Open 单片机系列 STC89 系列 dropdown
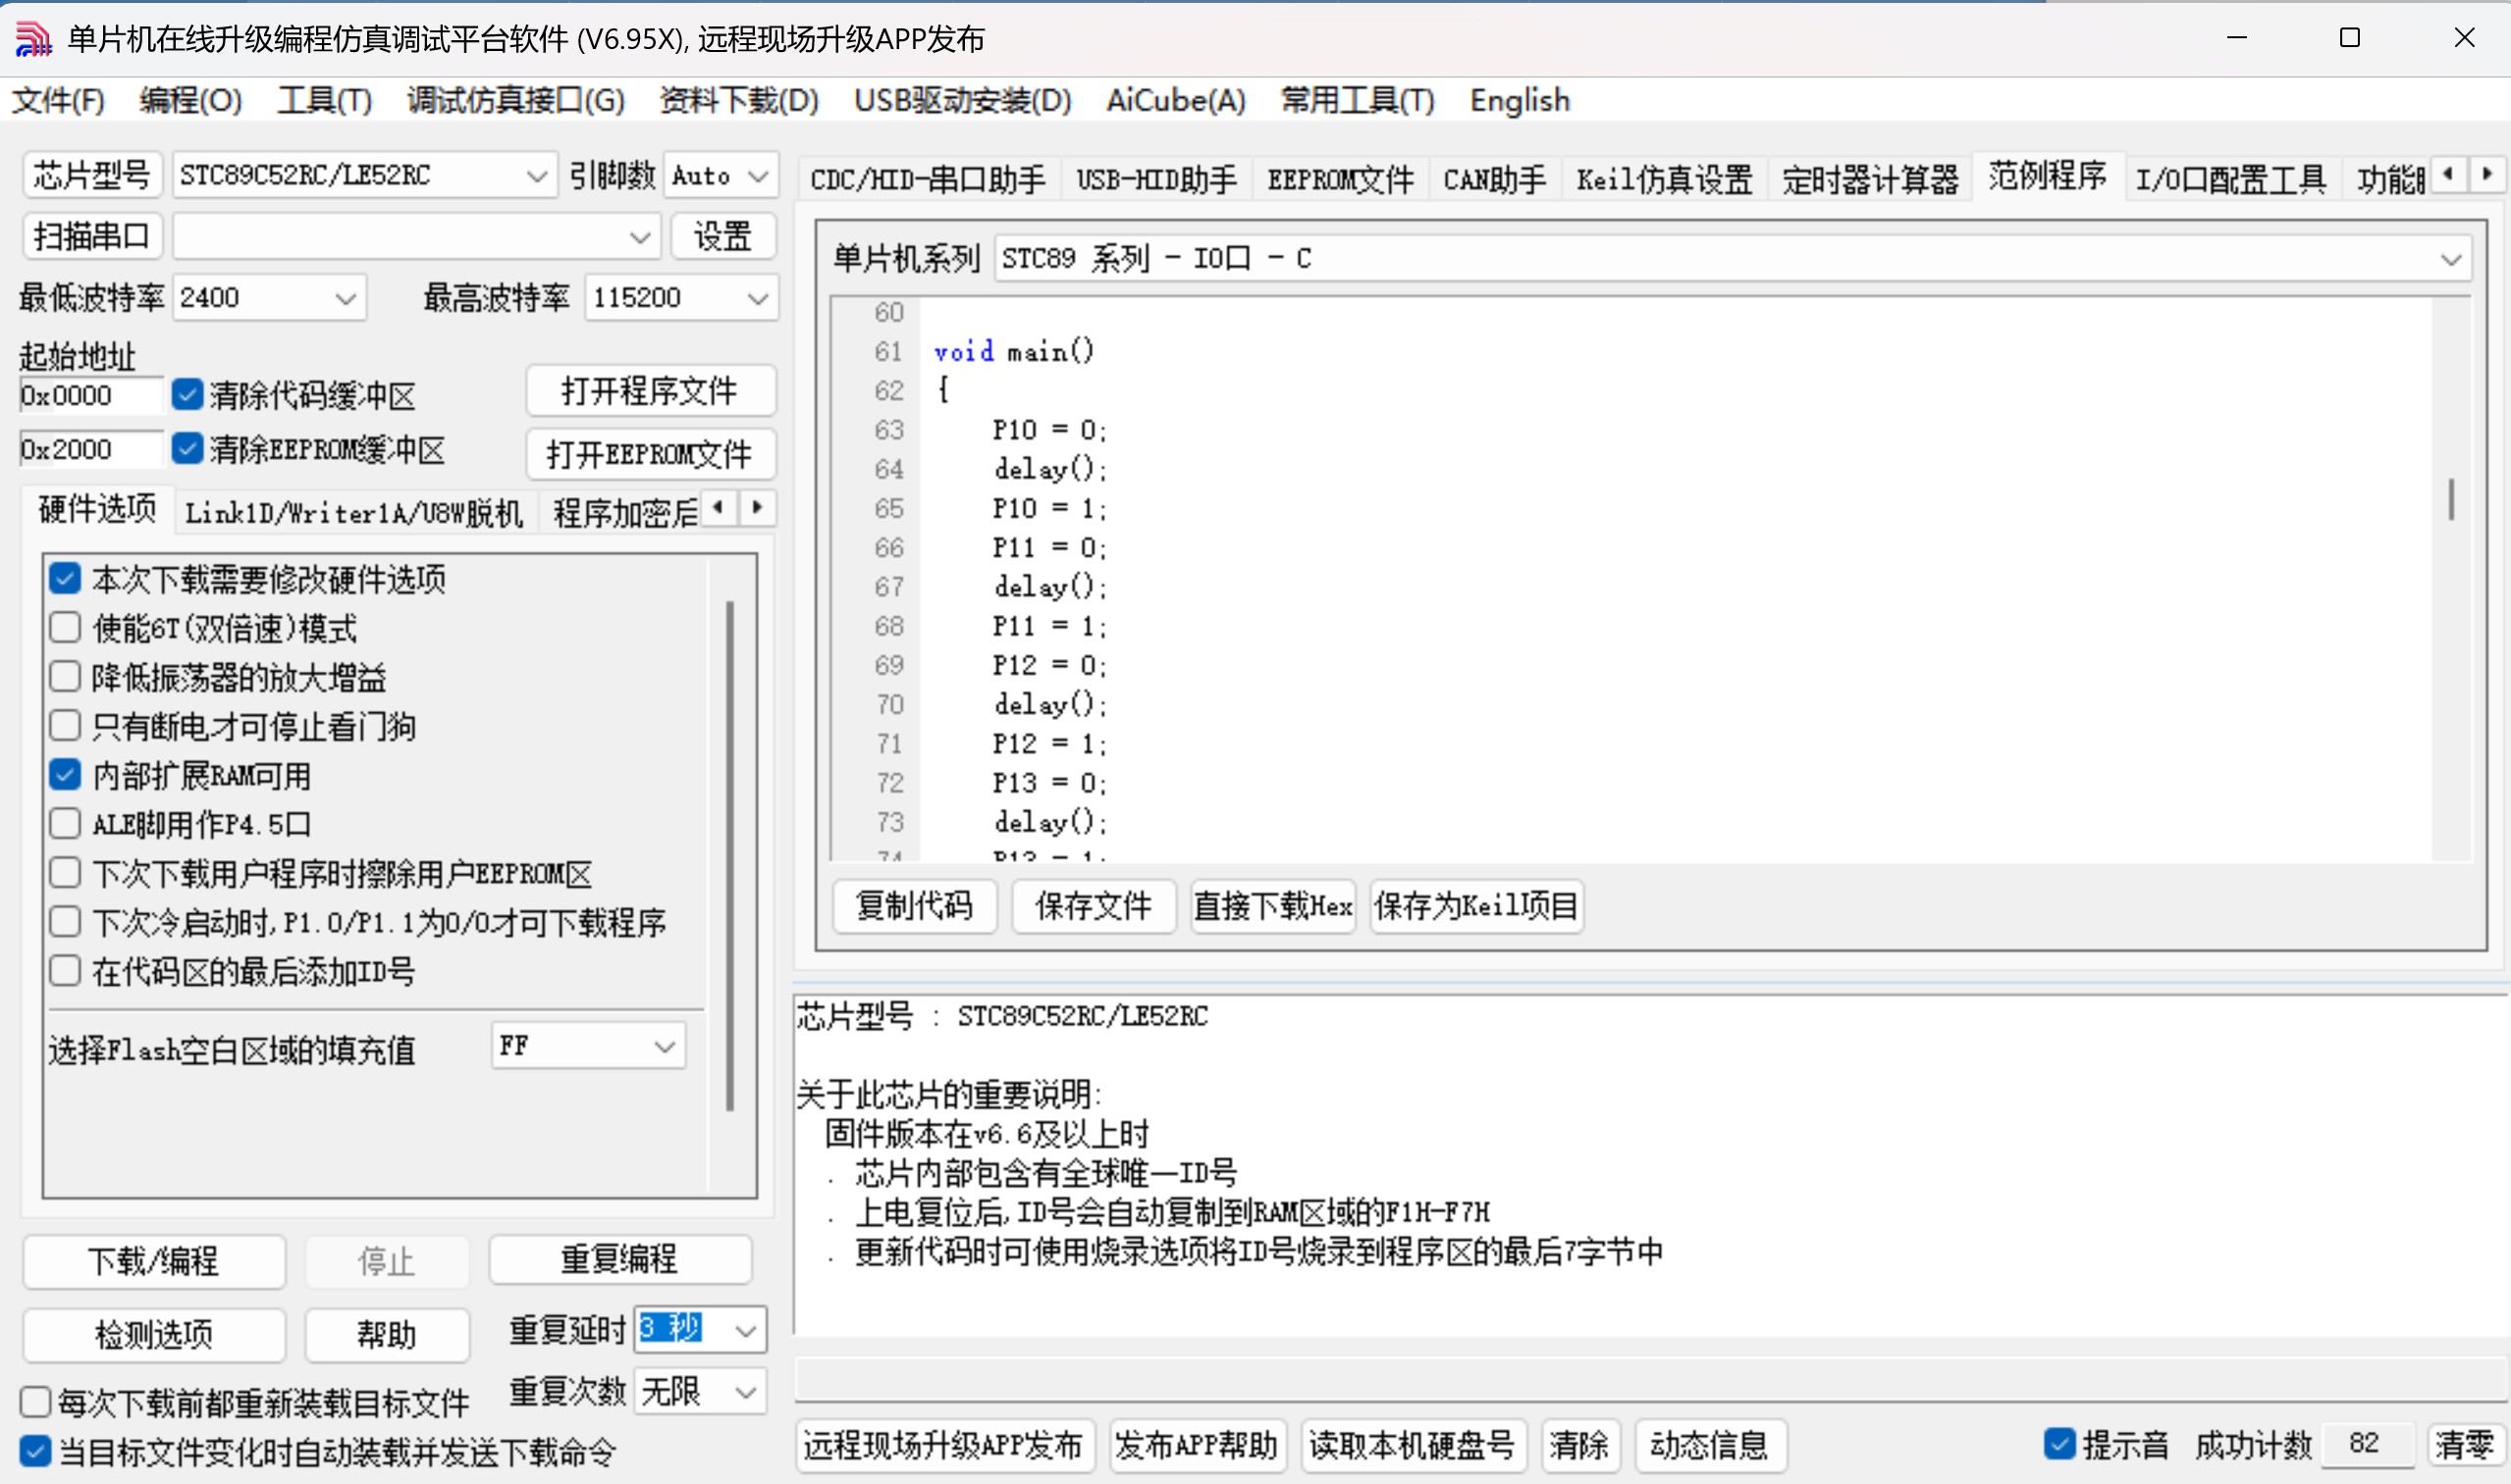Image resolution: width=2511 pixels, height=1484 pixels. click(1733, 259)
